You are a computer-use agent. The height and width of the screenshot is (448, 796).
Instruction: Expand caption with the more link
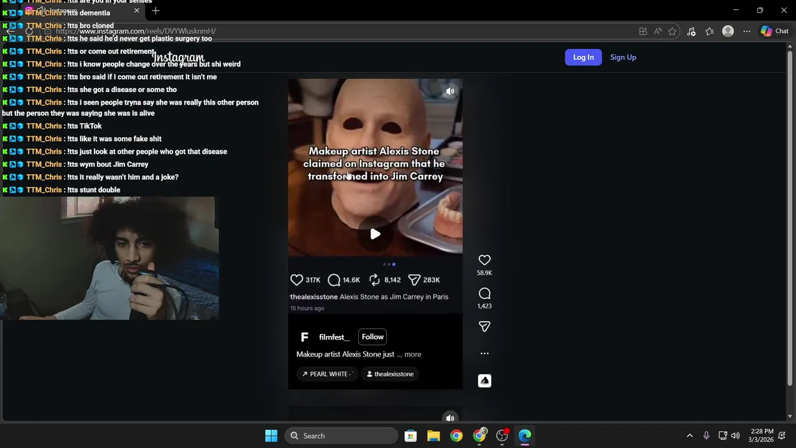(x=413, y=354)
